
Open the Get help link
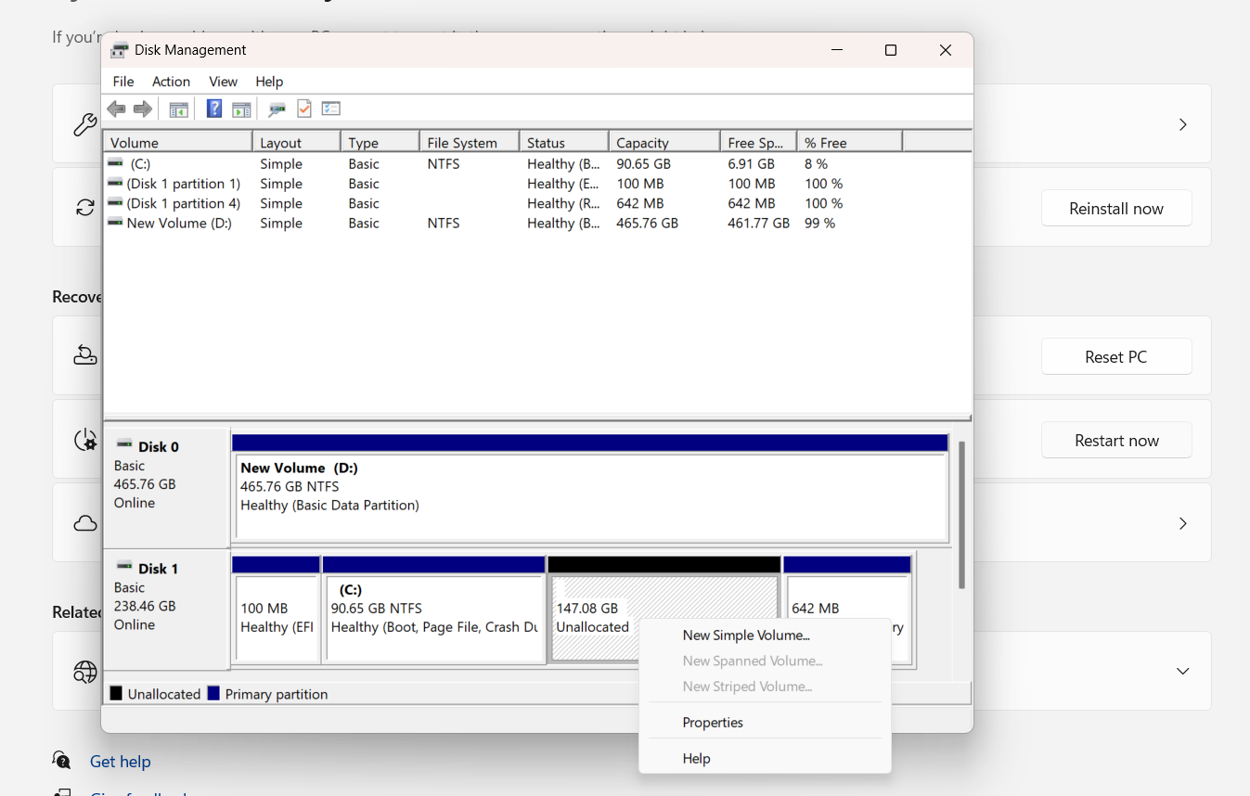pos(120,761)
